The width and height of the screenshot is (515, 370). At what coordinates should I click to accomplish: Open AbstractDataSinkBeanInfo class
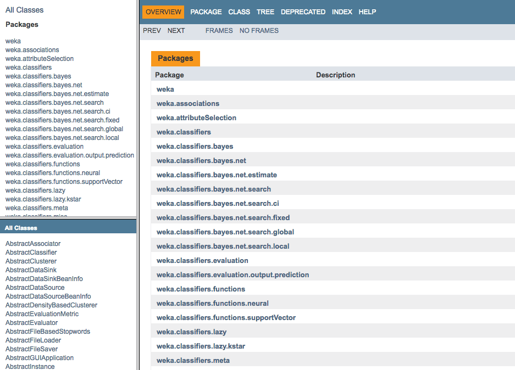pyautogui.click(x=44, y=279)
